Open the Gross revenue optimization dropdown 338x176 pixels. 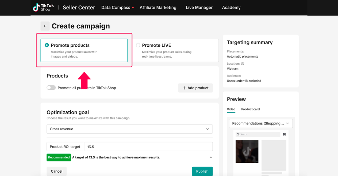click(x=129, y=129)
